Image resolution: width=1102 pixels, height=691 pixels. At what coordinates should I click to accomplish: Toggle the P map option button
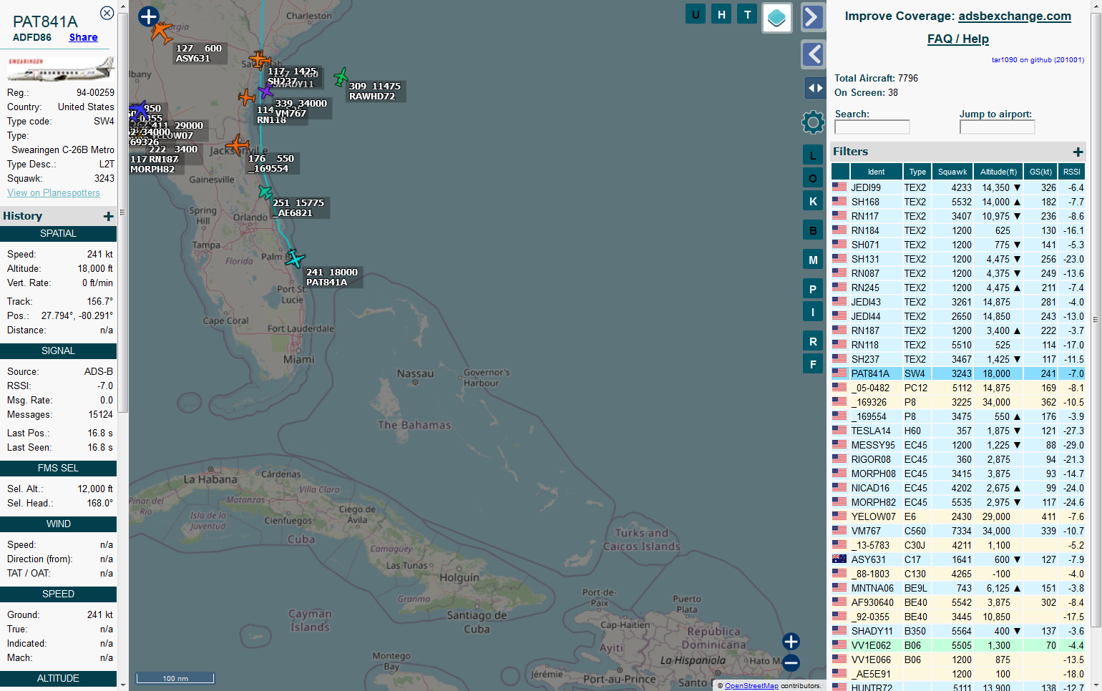pyautogui.click(x=812, y=289)
